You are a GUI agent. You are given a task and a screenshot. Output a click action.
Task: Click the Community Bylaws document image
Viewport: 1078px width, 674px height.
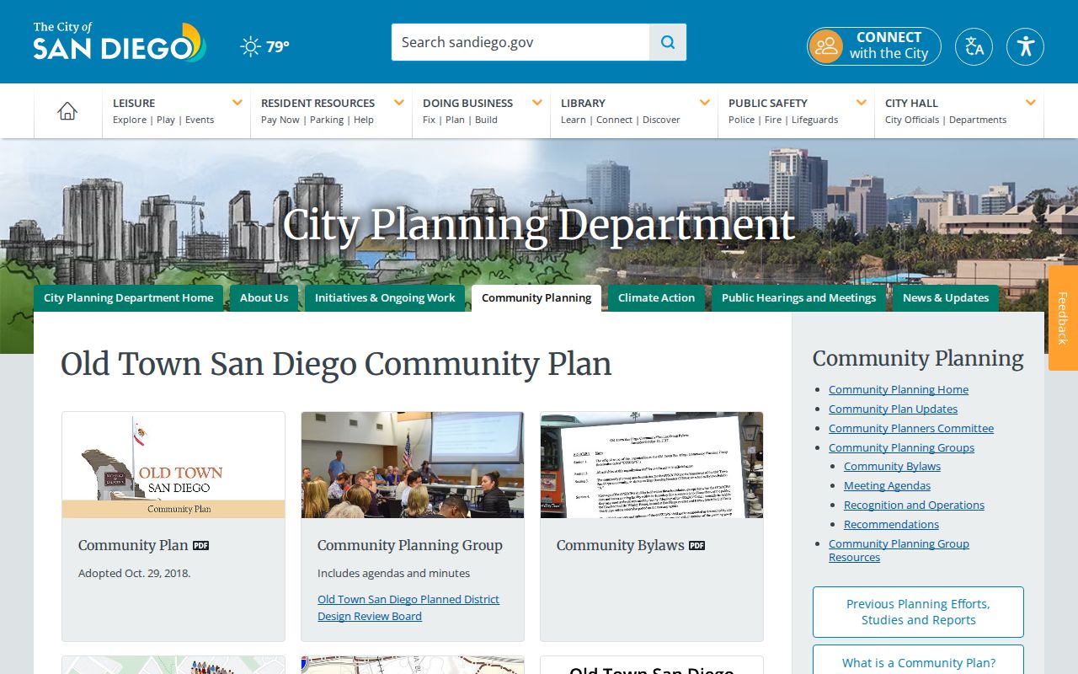(652, 465)
